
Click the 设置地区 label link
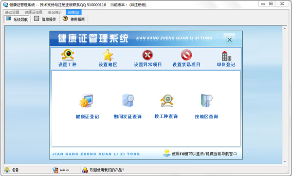(108, 64)
